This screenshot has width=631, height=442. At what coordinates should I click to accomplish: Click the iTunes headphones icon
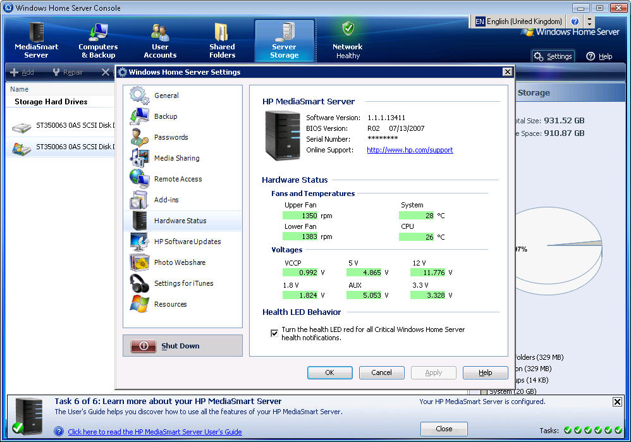[x=139, y=283]
